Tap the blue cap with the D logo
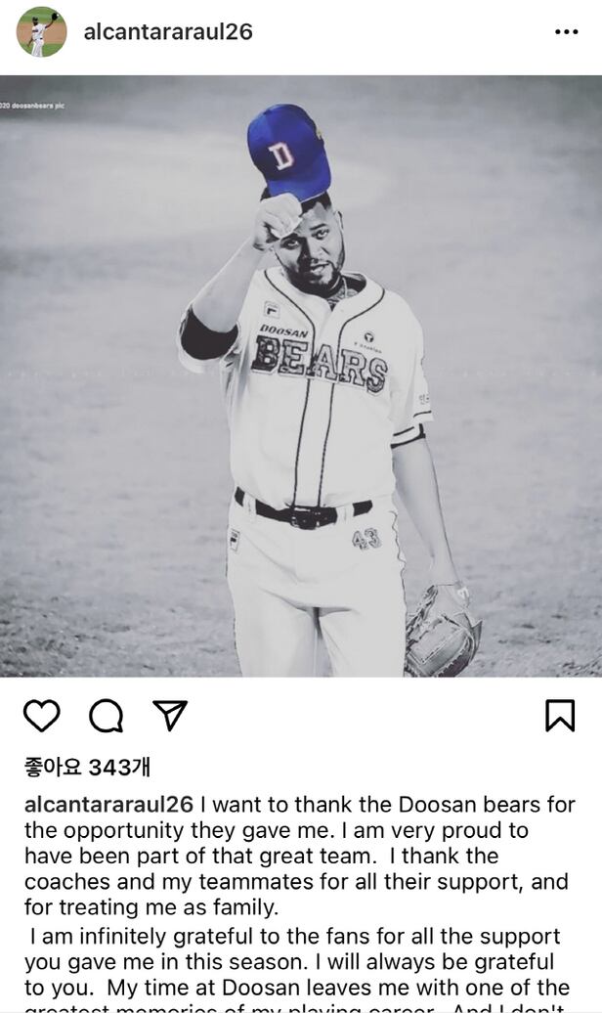 [288, 152]
